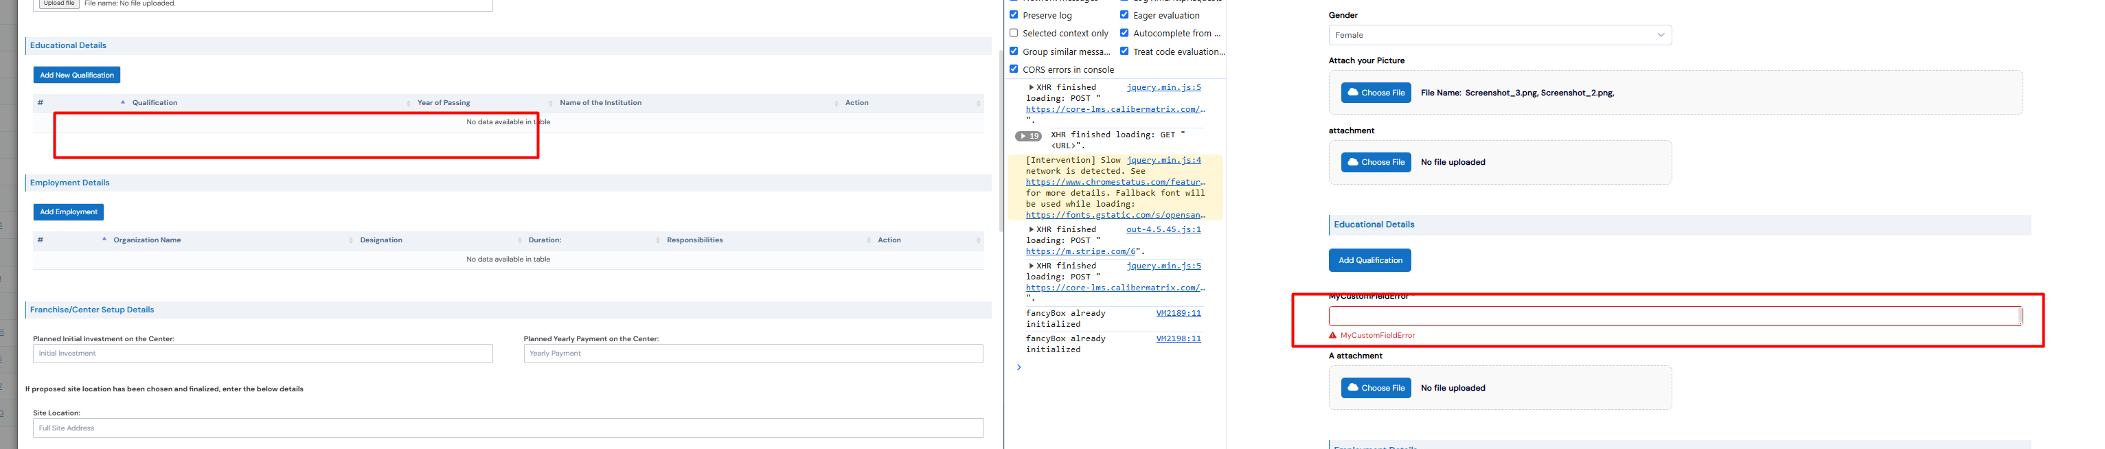Click the red MyCustomFieldError message text
2105x449 pixels.
coord(1378,336)
